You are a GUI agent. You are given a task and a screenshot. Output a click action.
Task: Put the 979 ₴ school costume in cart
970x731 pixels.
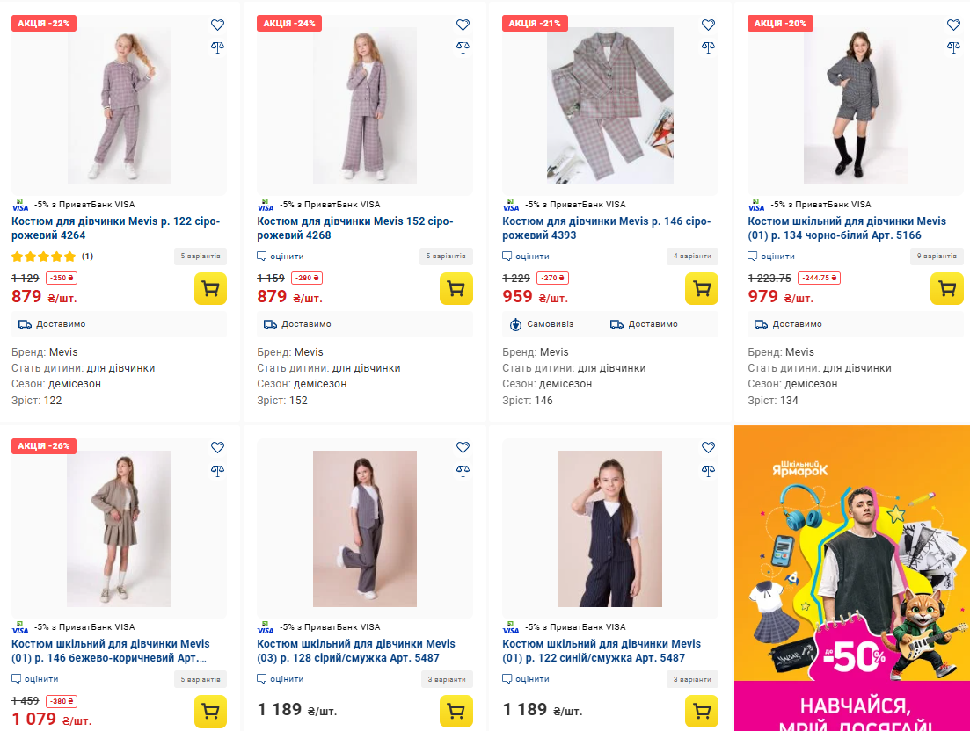[946, 289]
